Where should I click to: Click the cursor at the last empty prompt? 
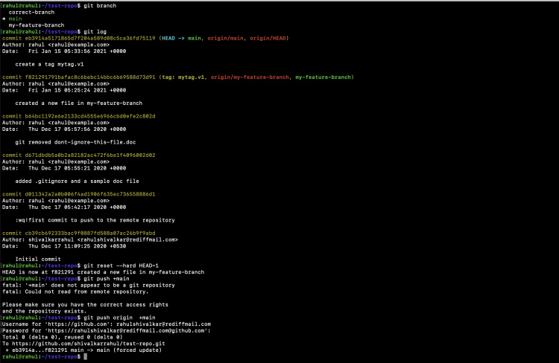coord(86,357)
